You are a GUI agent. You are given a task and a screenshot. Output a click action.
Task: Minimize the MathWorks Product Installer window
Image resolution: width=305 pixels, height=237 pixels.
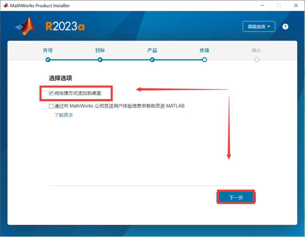click(262, 5)
